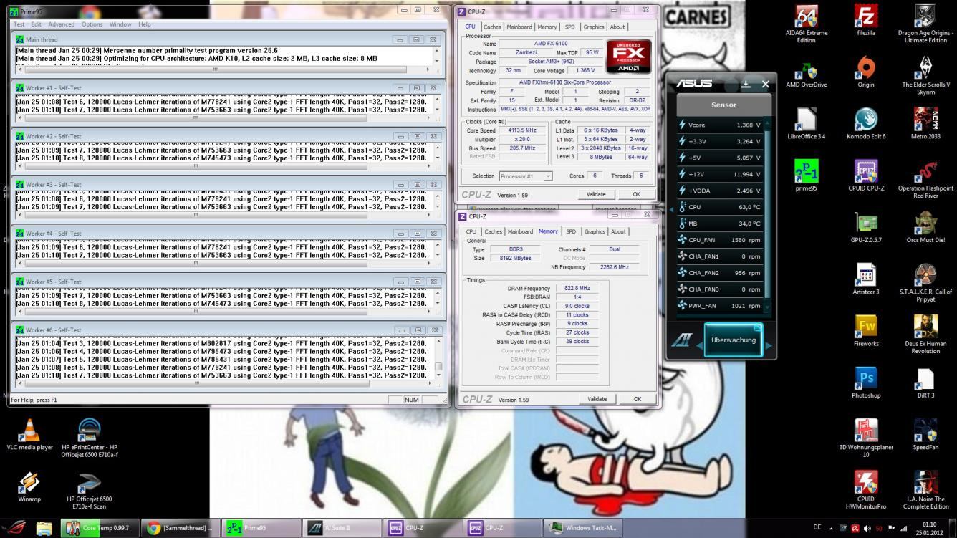Open the AIDA64 Extreme Edition desktop icon
Viewport: 957px width, 538px height.
(x=807, y=24)
